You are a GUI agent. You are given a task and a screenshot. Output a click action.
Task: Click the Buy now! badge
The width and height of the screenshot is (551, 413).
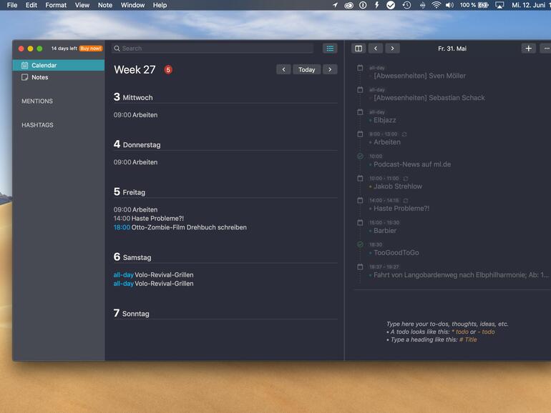pyautogui.click(x=91, y=49)
